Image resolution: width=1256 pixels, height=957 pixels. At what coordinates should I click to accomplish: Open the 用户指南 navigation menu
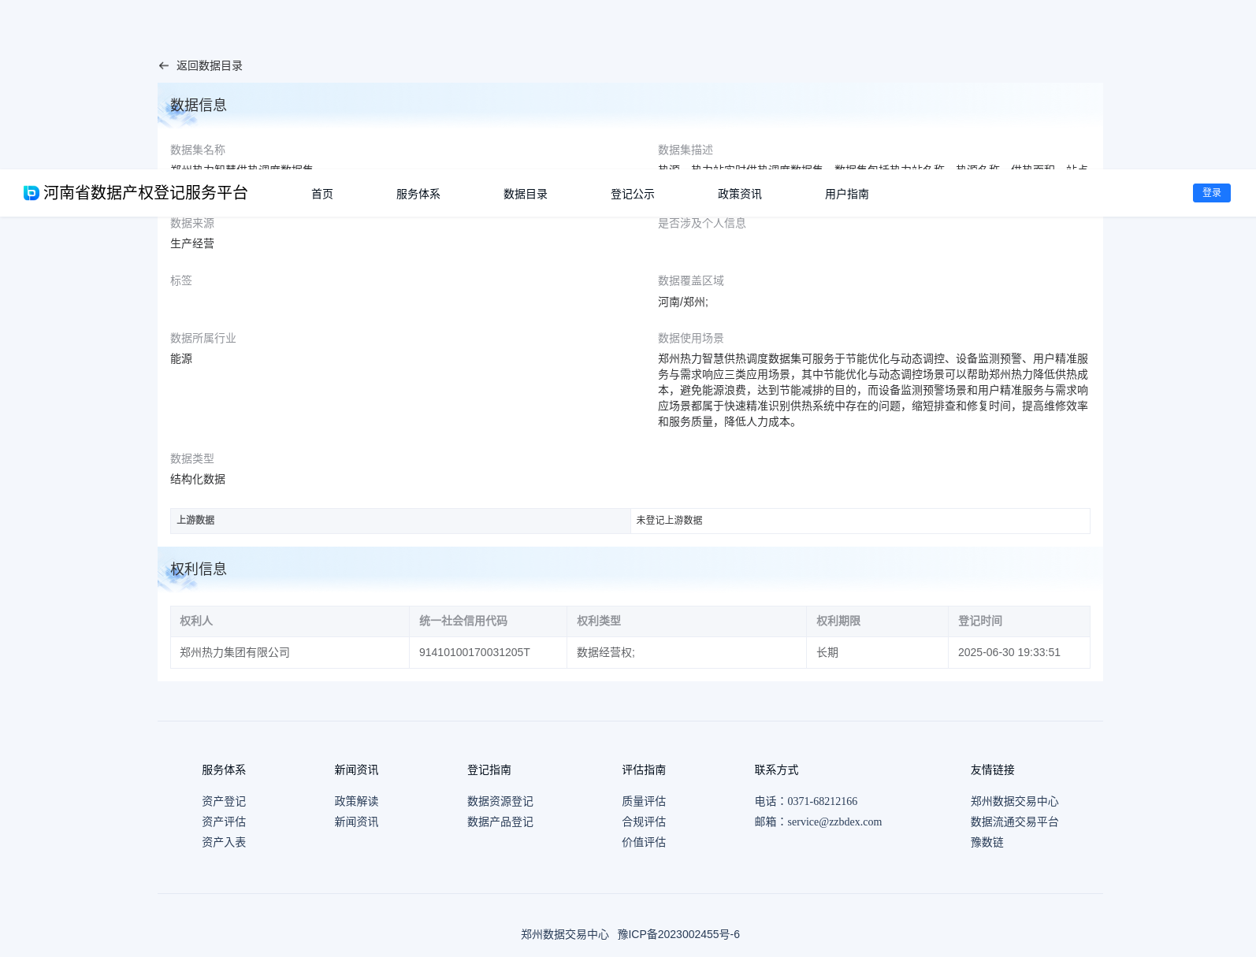pos(847,194)
